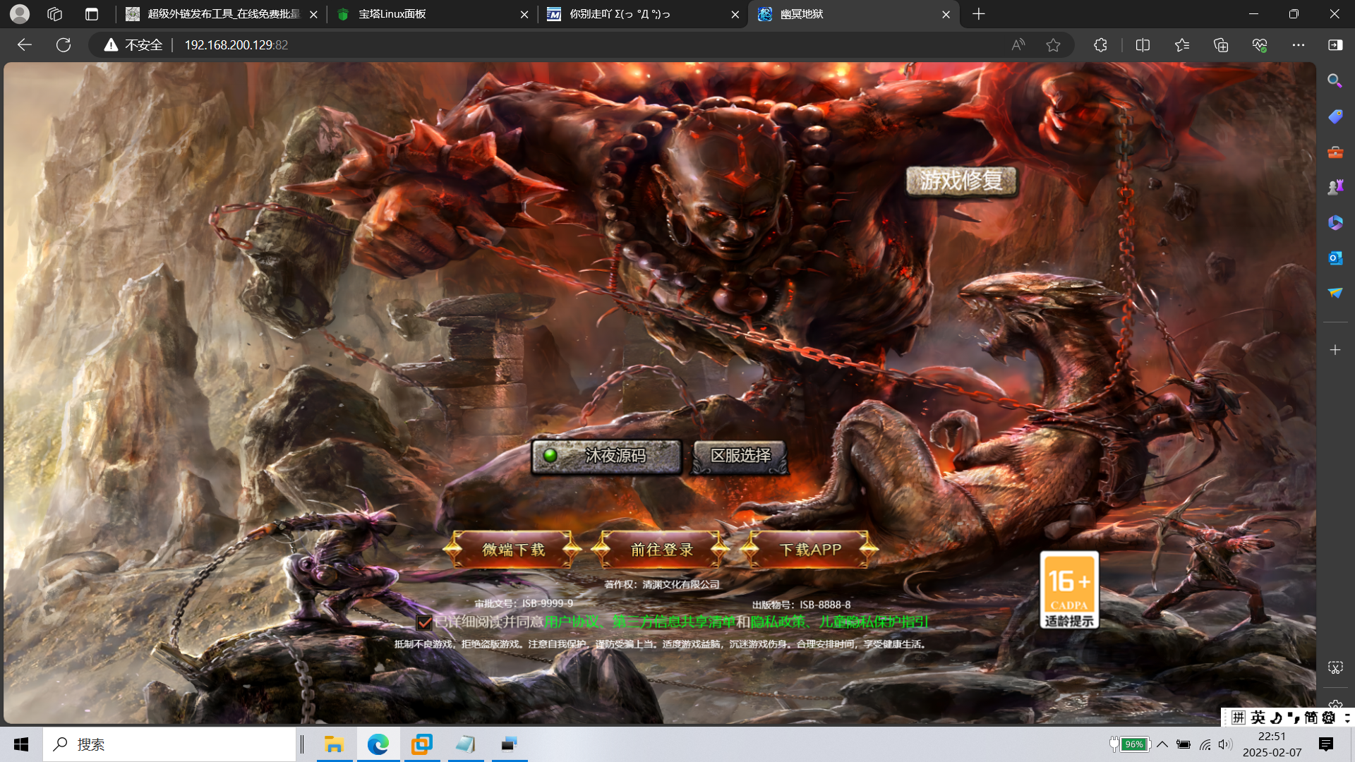The image size is (1355, 762).
Task: Toggle 英 input language in IME bar
Action: 1258,718
